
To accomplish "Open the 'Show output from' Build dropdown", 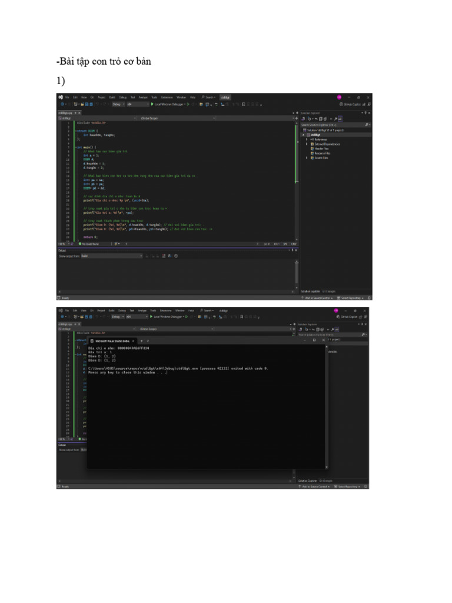I will (112, 256).
